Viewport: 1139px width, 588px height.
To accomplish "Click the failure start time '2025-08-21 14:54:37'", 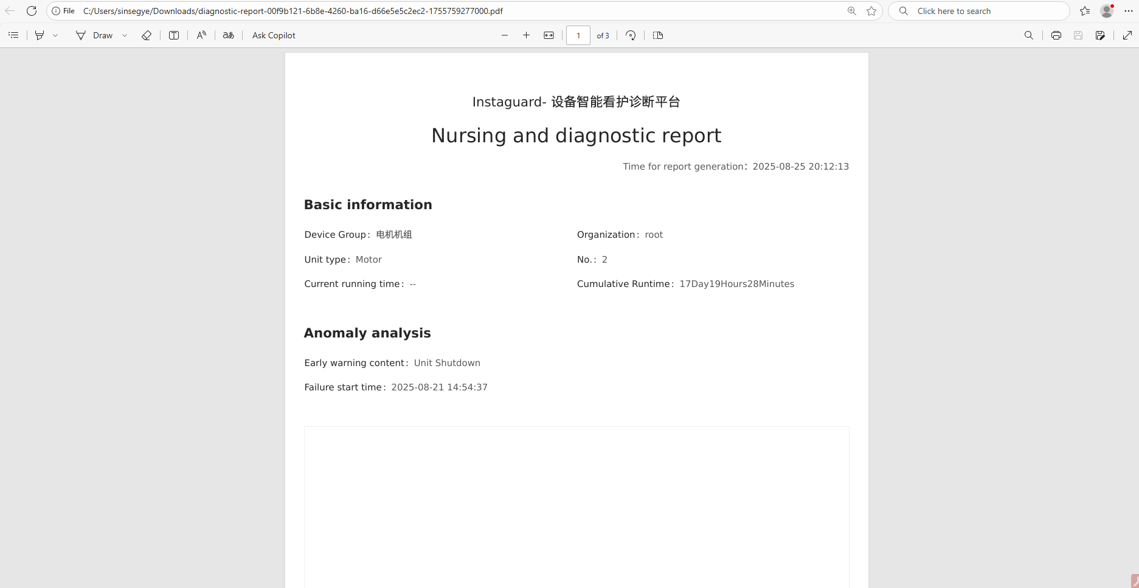I will (x=439, y=387).
